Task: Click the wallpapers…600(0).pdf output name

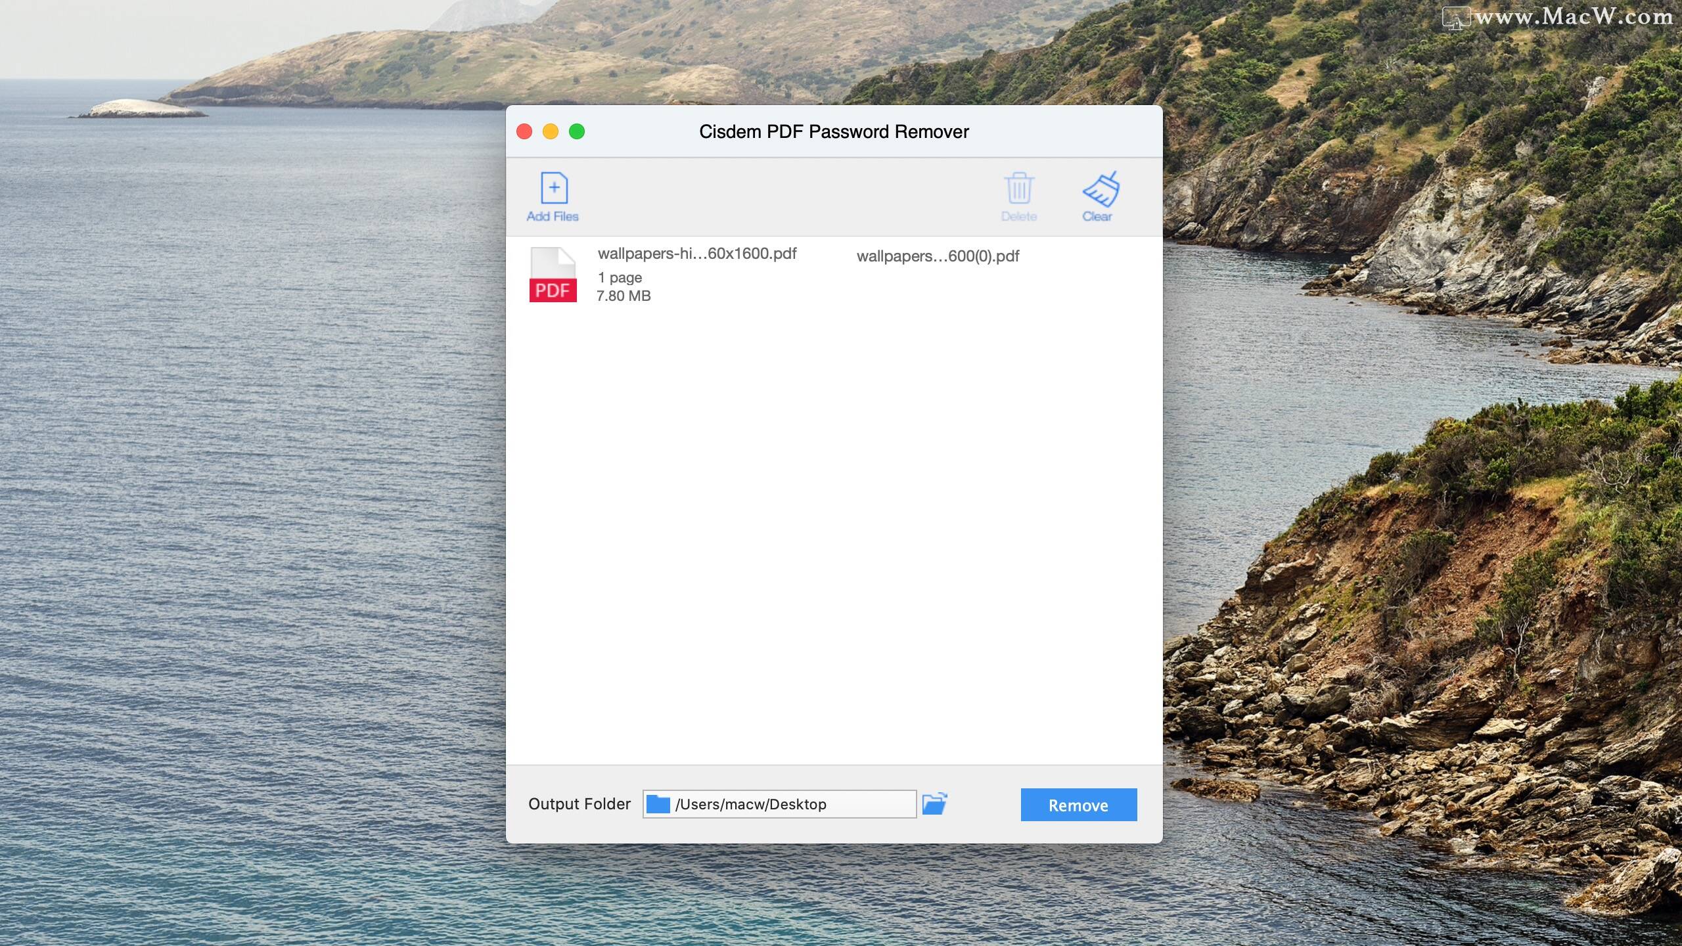Action: click(938, 256)
